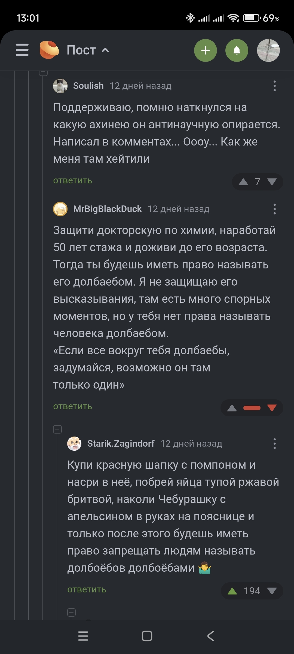The image size is (294, 654).
Task: Tap the Pikabu logo icon
Action: click(x=49, y=50)
